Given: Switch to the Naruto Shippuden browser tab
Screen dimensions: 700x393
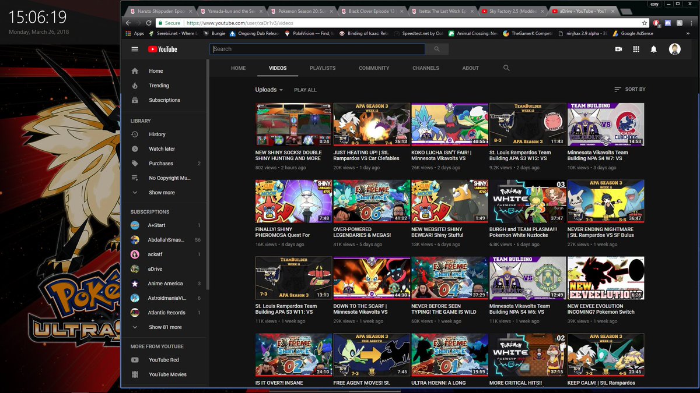Looking at the screenshot, I should (x=160, y=11).
